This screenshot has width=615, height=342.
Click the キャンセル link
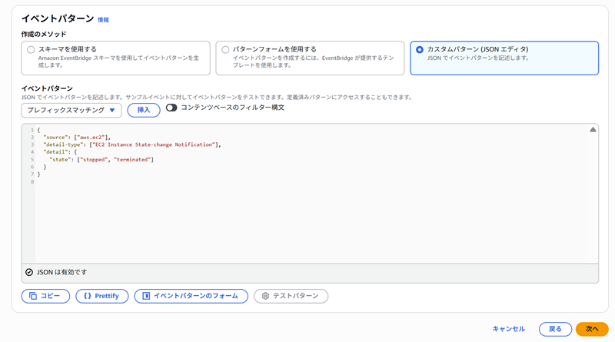click(508, 329)
